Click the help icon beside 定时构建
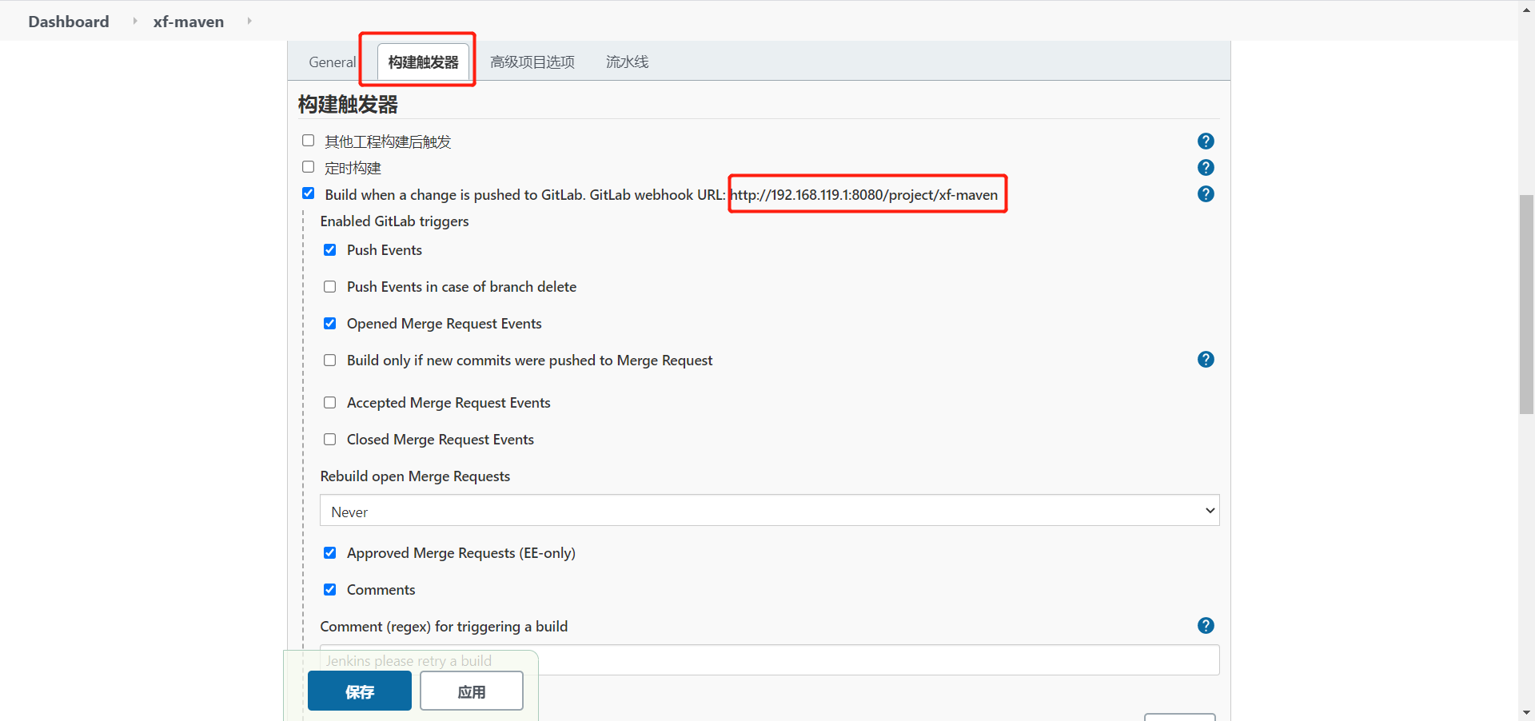Screen dimensions: 1535x721 coord(1206,168)
